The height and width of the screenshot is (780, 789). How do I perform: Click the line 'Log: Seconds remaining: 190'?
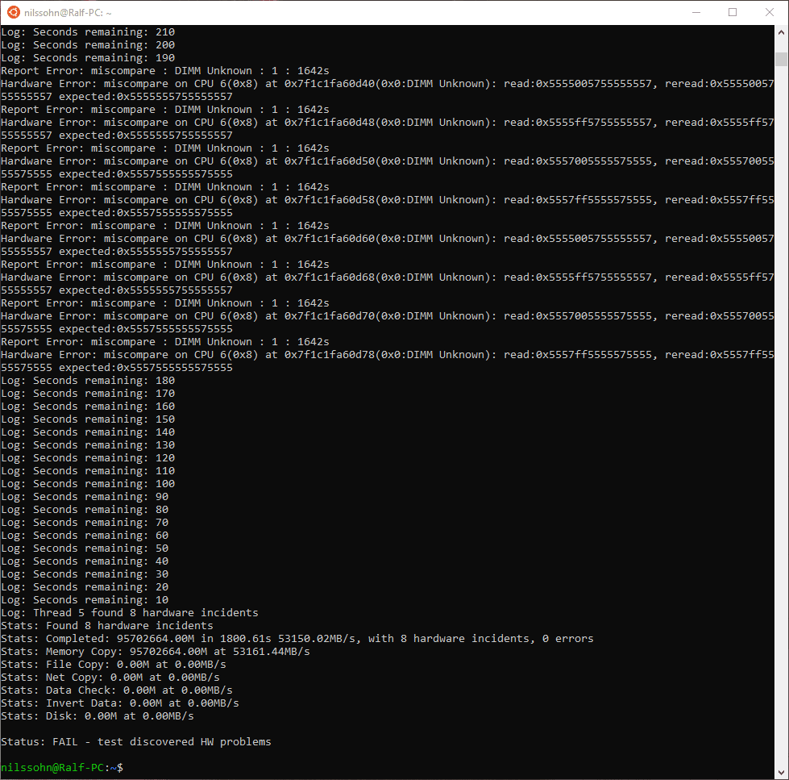[88, 58]
